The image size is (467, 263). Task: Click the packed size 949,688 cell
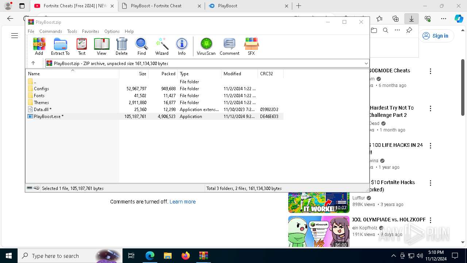pyautogui.click(x=168, y=89)
